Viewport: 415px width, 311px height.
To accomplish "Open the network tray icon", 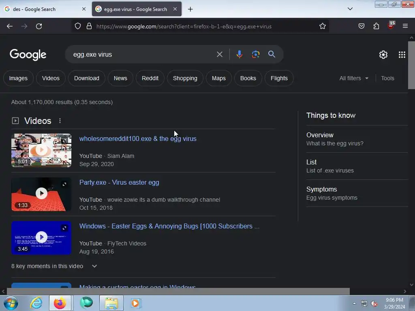I will [x=364, y=304].
